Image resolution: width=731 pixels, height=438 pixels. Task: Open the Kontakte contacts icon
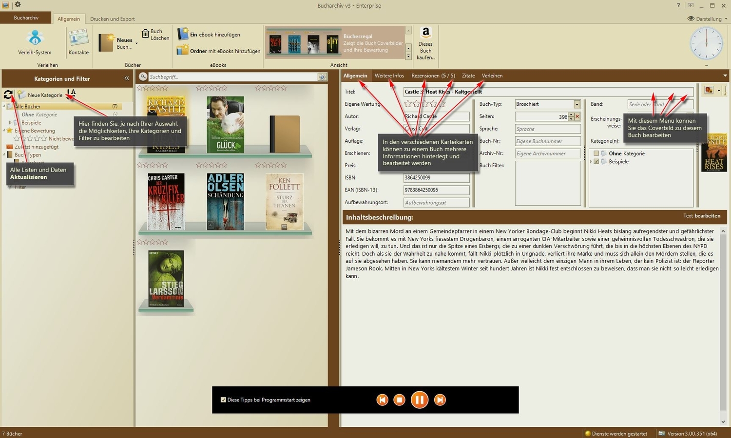(78, 42)
